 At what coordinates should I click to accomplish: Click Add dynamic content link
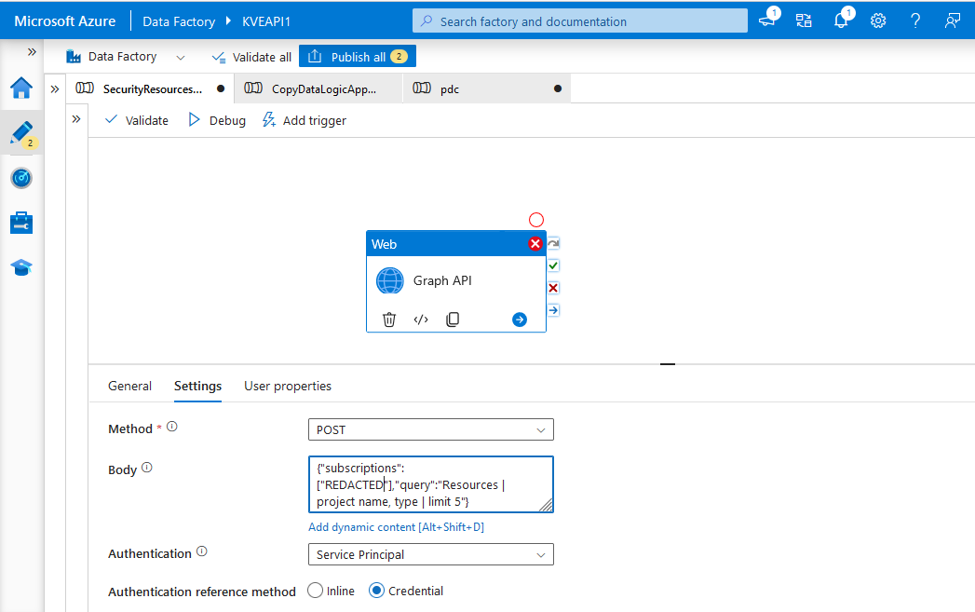(x=396, y=527)
